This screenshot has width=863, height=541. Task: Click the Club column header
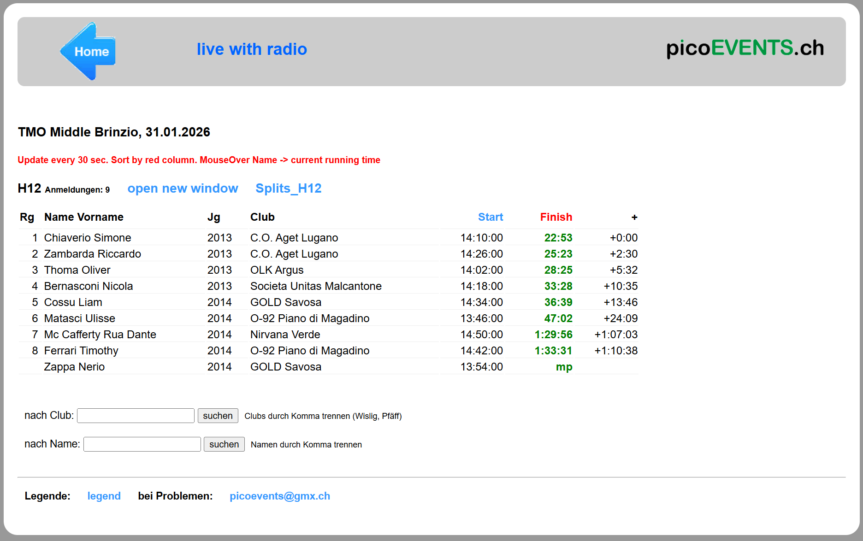262,217
